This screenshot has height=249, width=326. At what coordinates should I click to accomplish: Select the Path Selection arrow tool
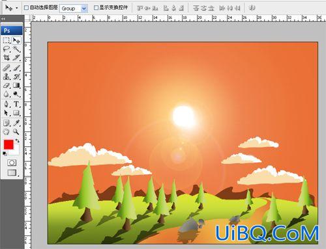pos(7,113)
